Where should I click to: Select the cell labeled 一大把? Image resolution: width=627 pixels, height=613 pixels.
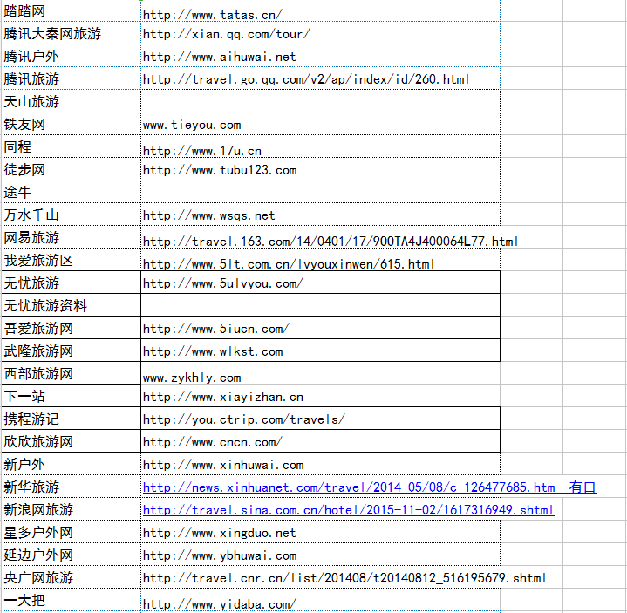(72, 599)
